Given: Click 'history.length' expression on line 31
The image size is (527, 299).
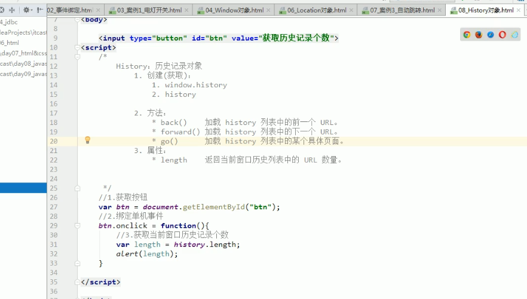Looking at the screenshot, I should coord(206,245).
